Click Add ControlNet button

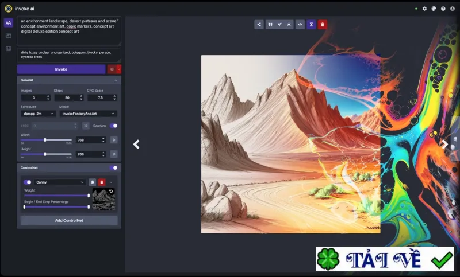(x=69, y=220)
